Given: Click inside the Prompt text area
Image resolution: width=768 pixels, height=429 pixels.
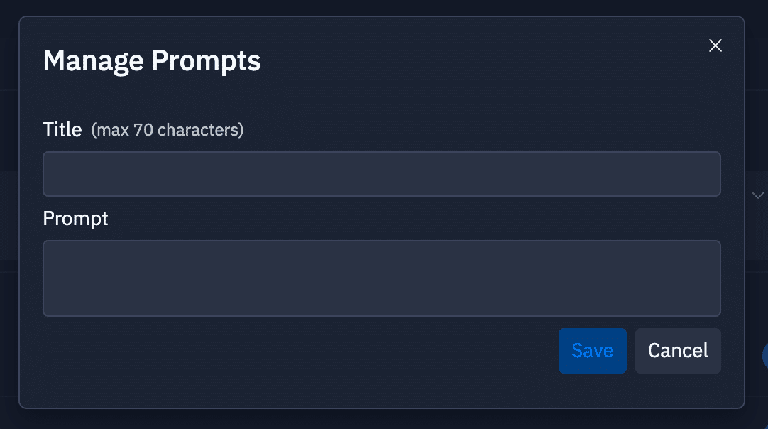Looking at the screenshot, I should (x=381, y=278).
